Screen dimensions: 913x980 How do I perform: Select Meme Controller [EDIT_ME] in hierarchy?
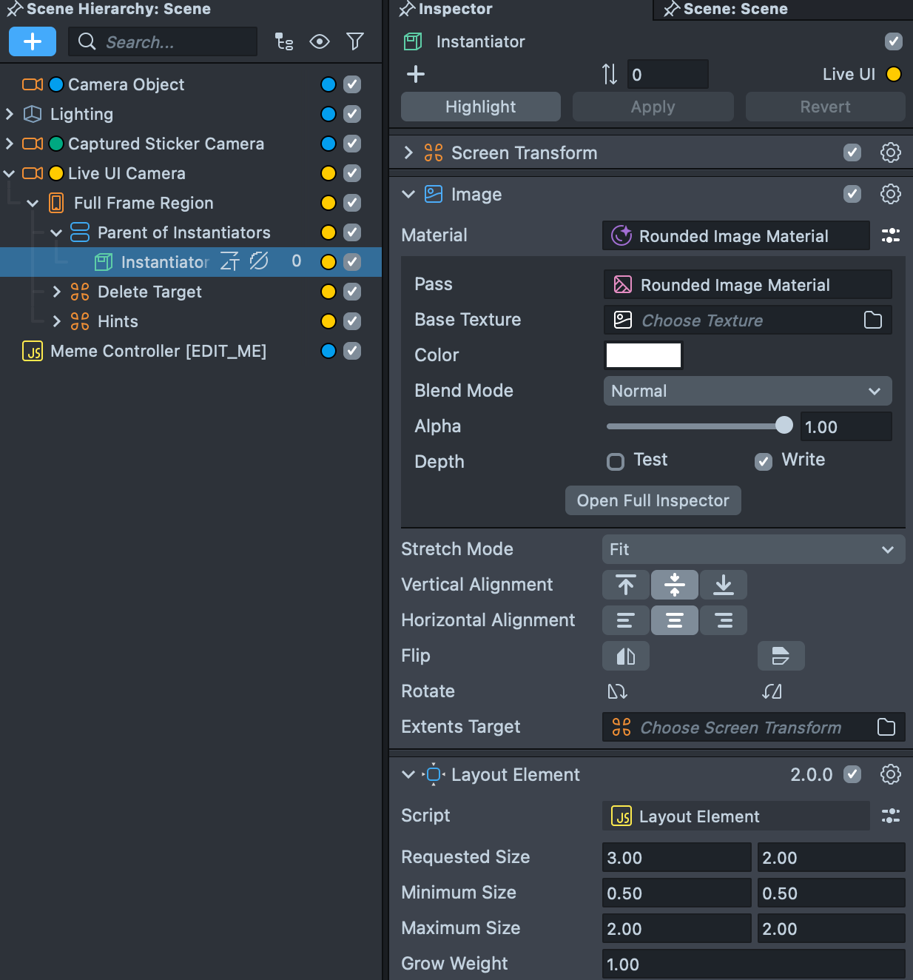[x=158, y=351]
